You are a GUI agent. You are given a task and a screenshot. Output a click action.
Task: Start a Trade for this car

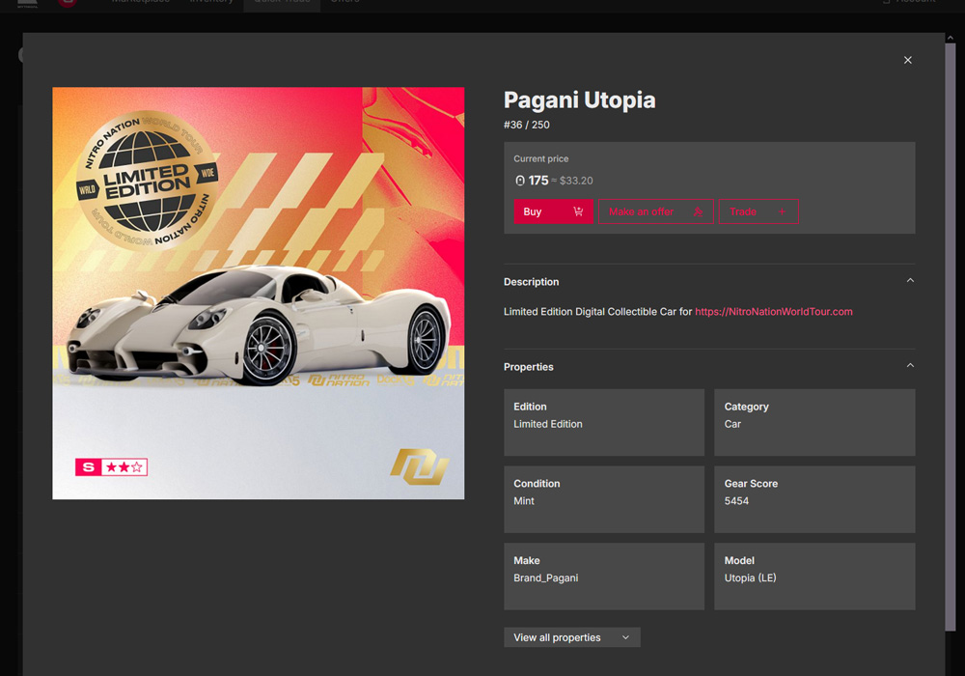(x=758, y=211)
